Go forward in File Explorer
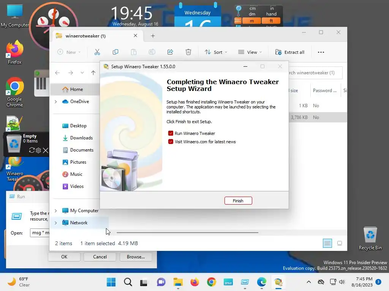Image resolution: width=389 pixels, height=291 pixels. click(70, 73)
